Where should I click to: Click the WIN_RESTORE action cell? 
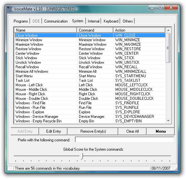point(128,49)
